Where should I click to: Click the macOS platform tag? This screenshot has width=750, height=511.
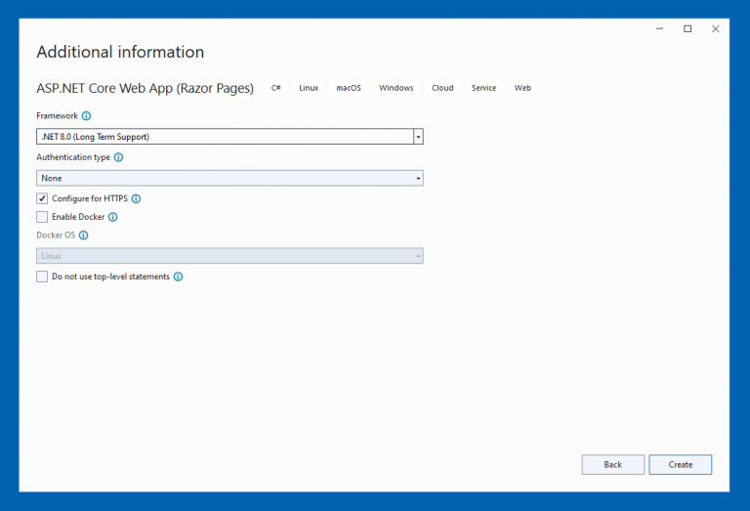pos(349,88)
